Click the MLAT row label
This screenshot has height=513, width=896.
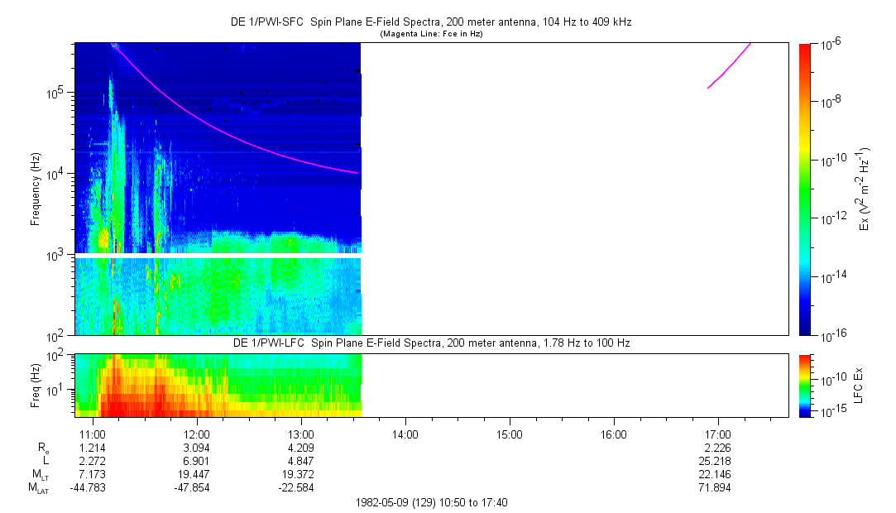38,487
